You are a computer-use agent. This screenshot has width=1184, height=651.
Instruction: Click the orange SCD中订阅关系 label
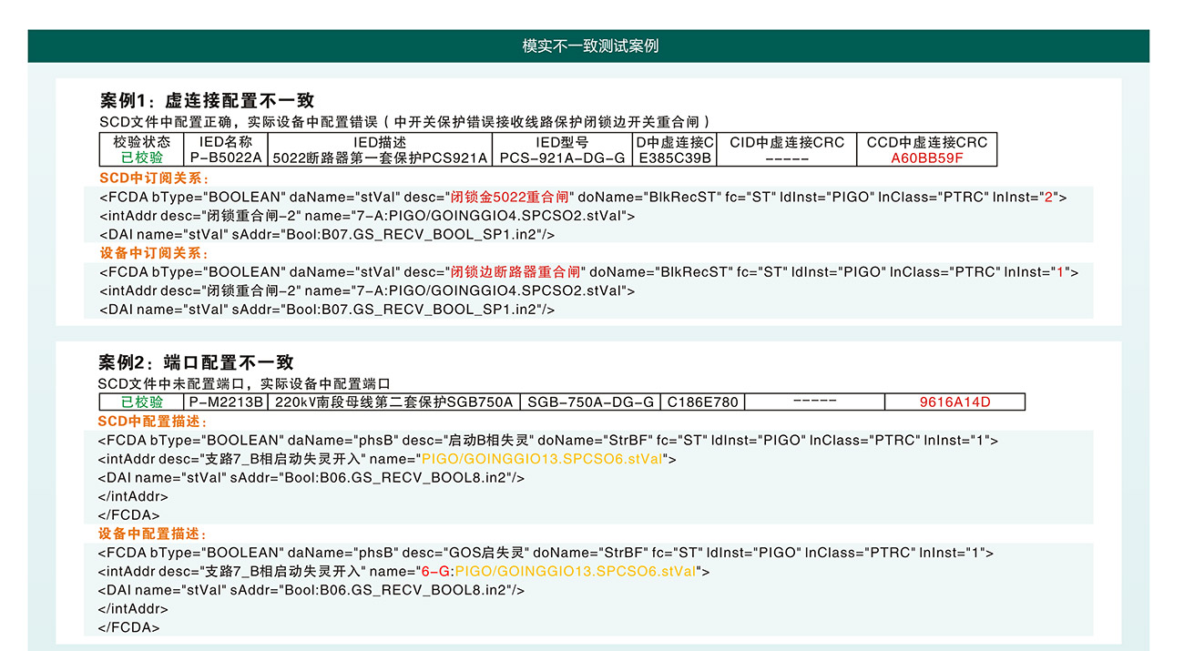click(x=154, y=178)
